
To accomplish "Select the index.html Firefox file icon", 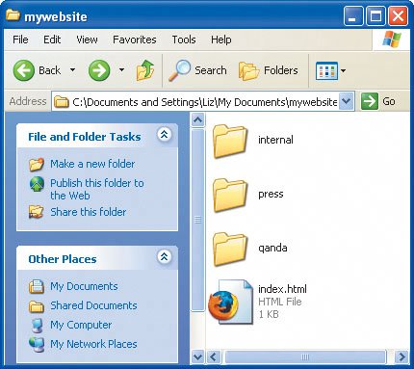I will pyautogui.click(x=230, y=302).
